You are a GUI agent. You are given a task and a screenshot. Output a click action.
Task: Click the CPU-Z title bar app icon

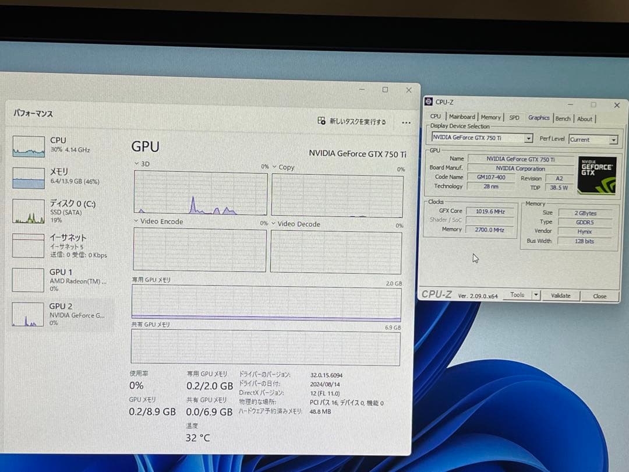[x=429, y=101]
